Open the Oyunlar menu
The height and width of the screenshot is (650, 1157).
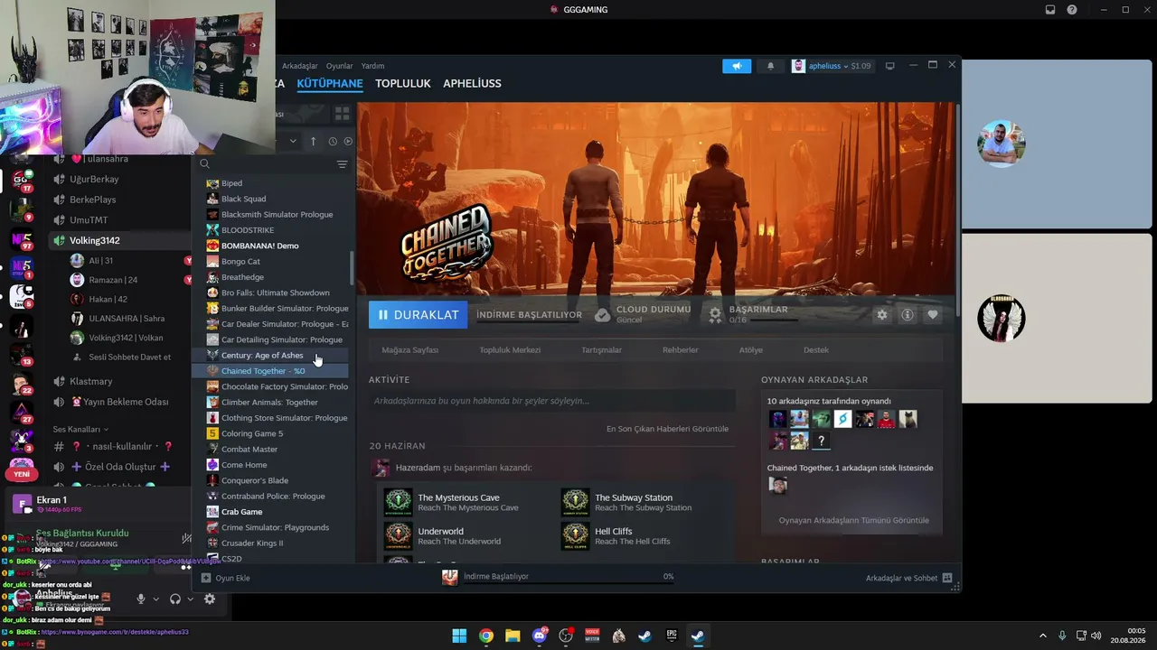[x=340, y=66]
